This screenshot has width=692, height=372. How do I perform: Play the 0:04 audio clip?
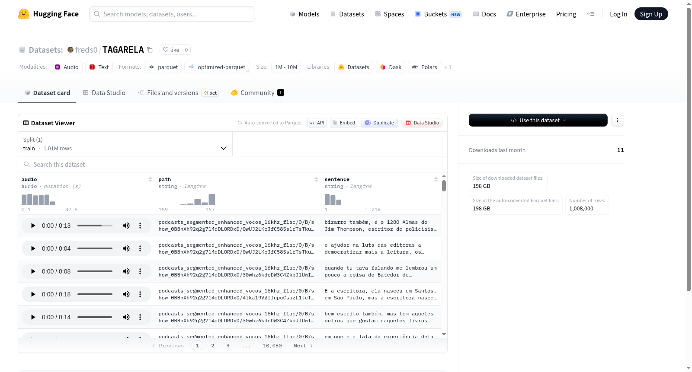coord(33,248)
